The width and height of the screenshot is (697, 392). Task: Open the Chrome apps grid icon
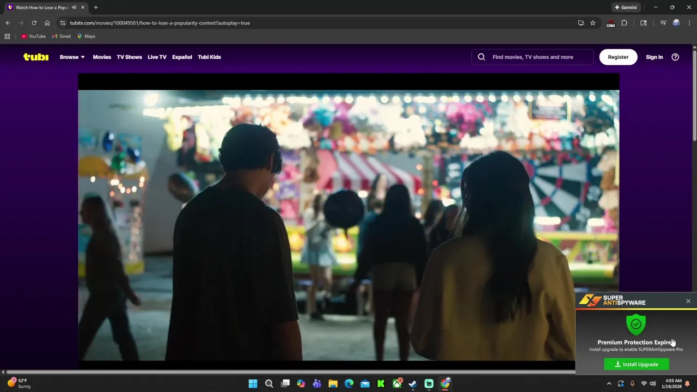pos(7,36)
